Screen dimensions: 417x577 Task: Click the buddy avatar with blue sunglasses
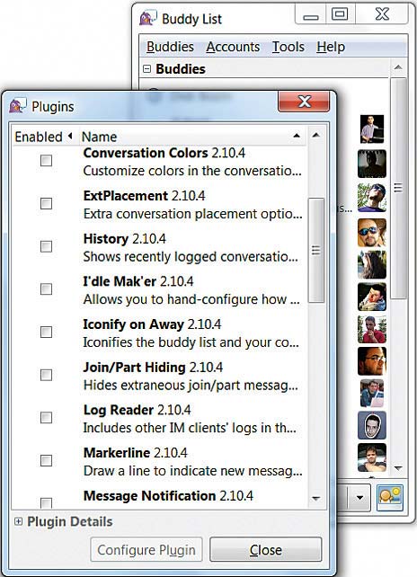point(372,233)
